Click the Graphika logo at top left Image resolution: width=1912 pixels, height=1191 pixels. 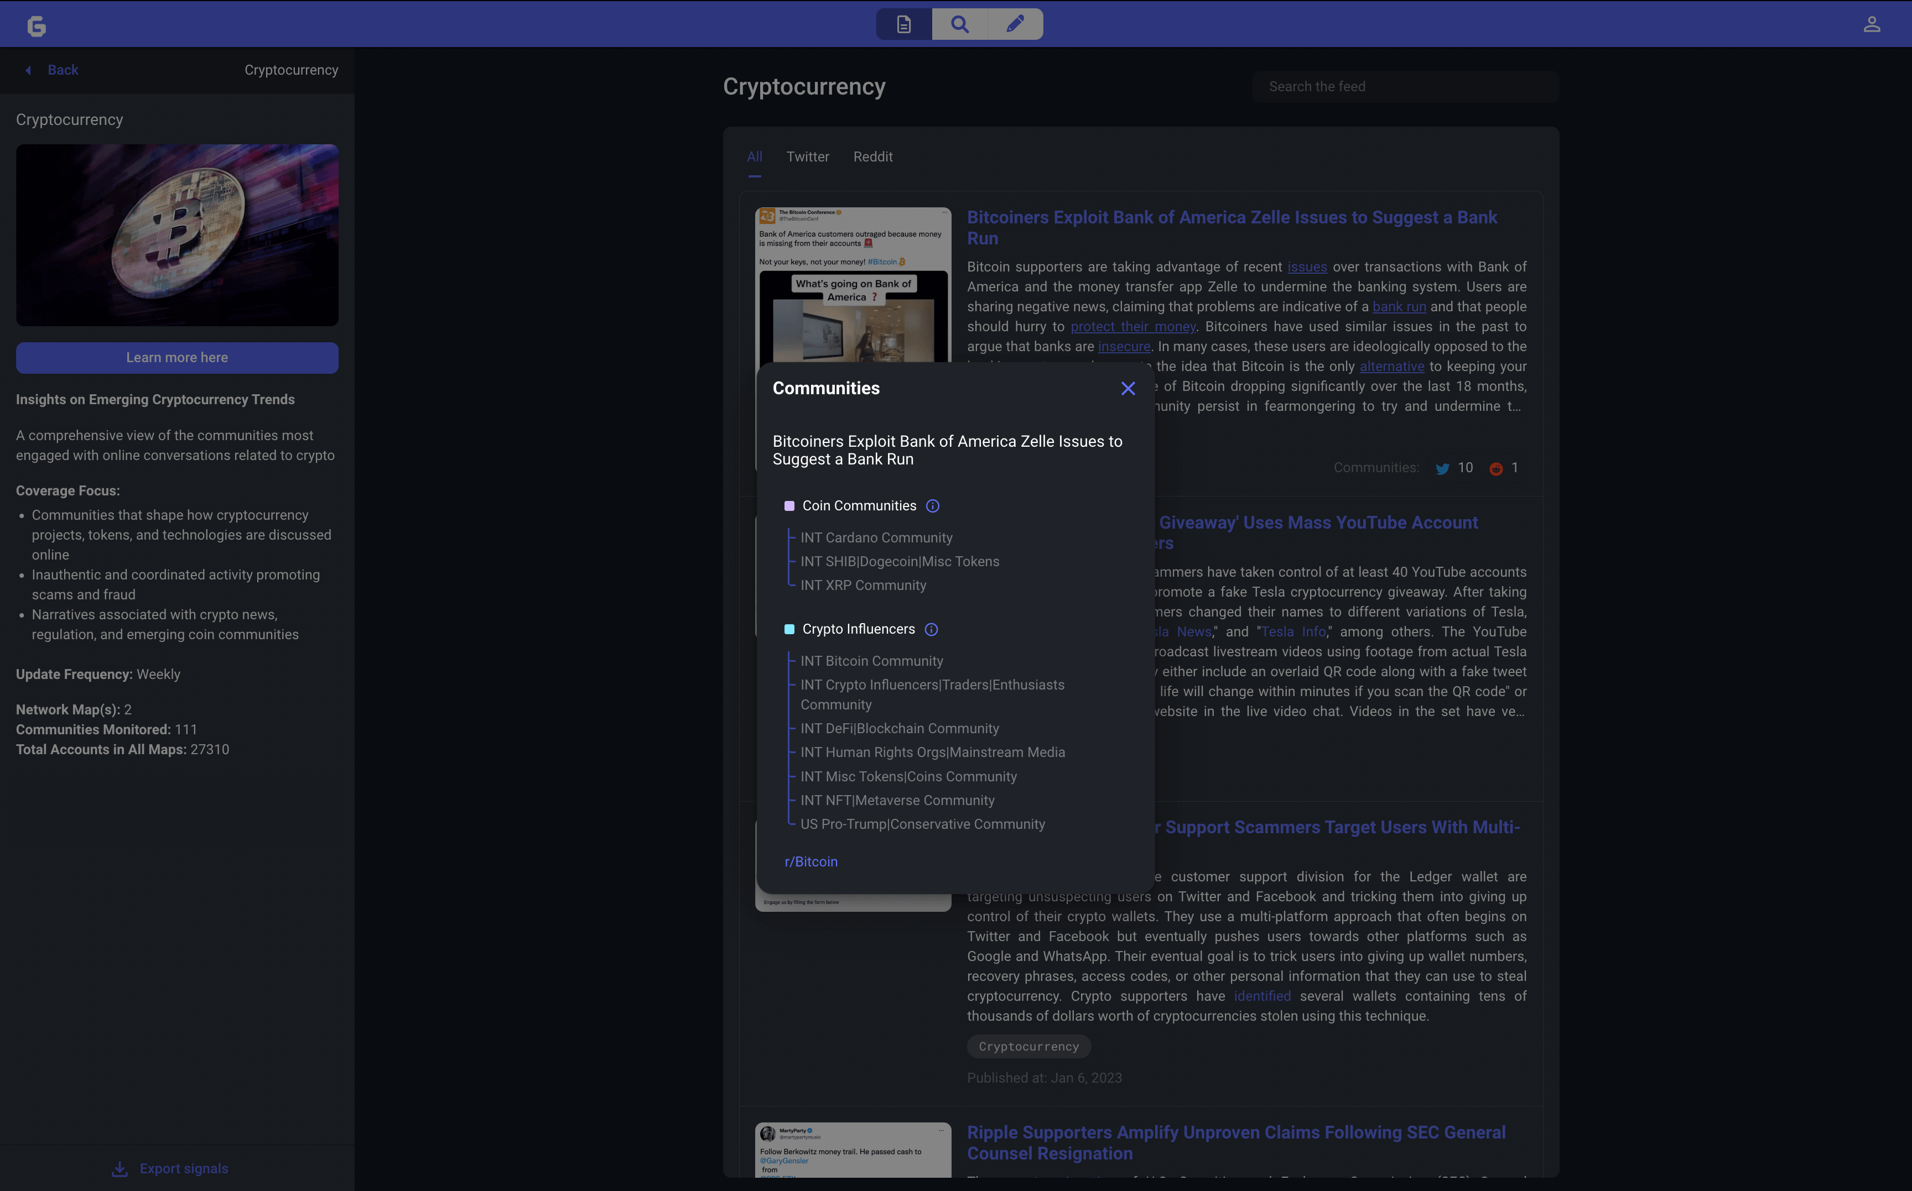click(37, 27)
